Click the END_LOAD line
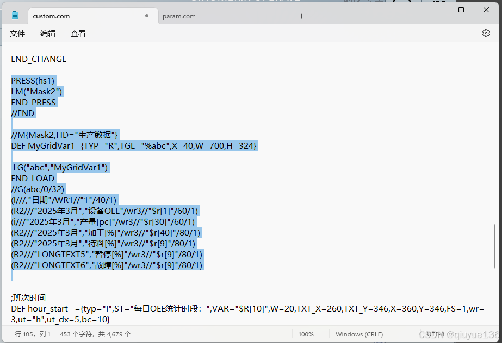This screenshot has width=502, height=343. coord(33,179)
